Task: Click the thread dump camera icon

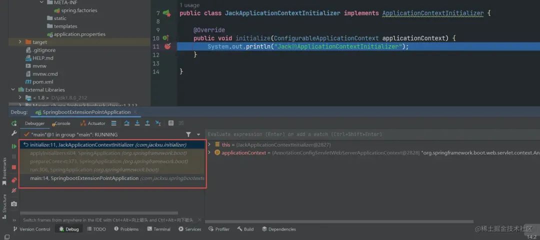Action: coord(14,204)
